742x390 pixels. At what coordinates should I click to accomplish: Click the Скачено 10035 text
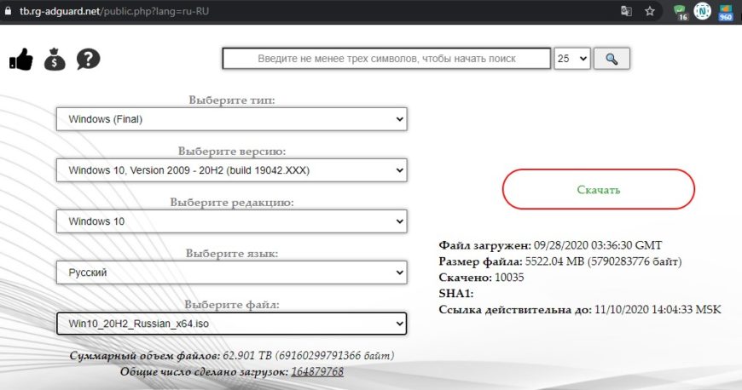pos(481,278)
